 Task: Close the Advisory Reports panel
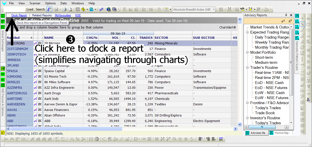291,15
